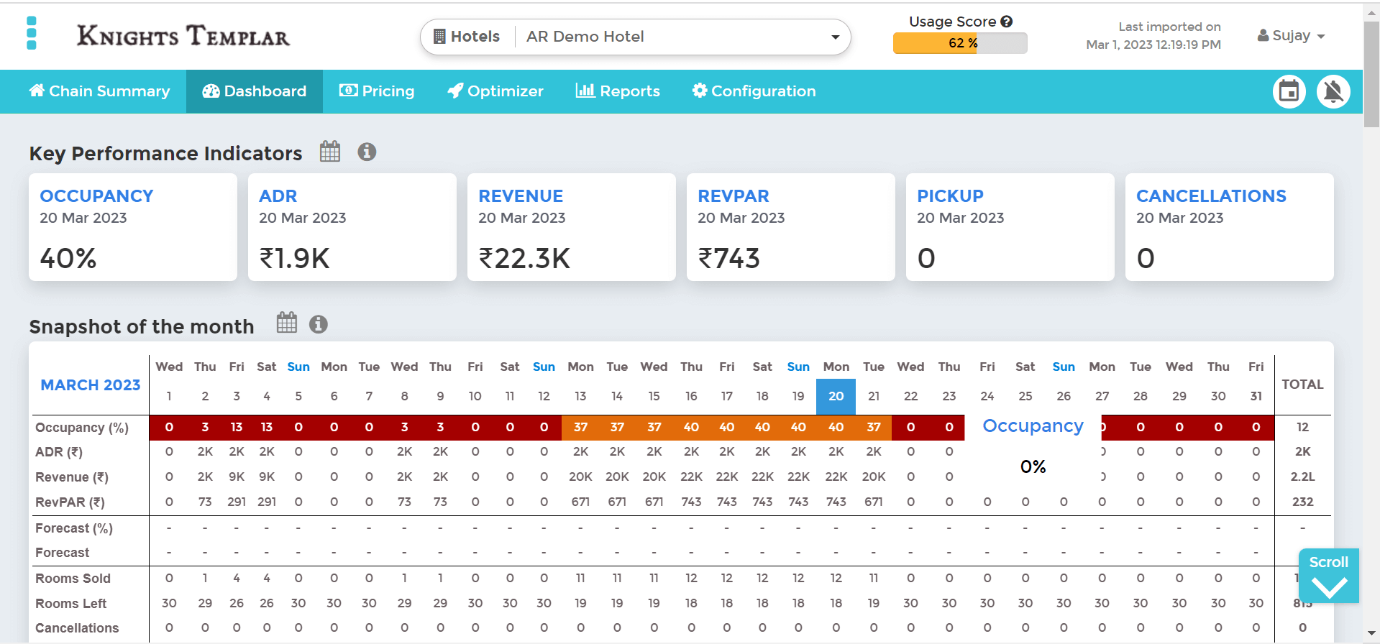1380x644 pixels.
Task: Open the AR Demo Hotel dropdown
Action: pyautogui.click(x=682, y=37)
